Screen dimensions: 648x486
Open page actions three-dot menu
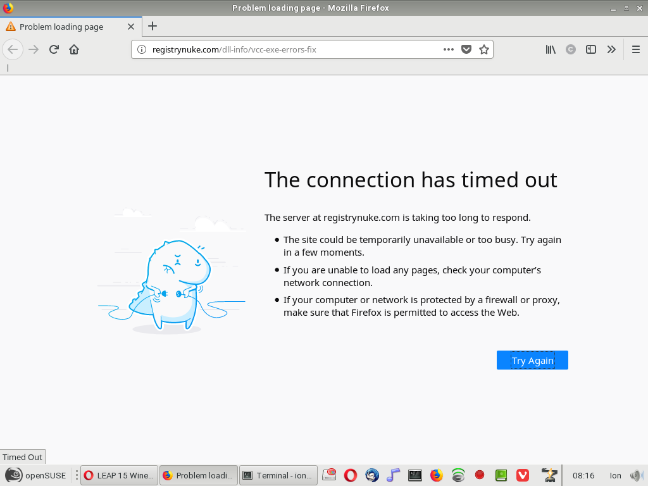[449, 49]
